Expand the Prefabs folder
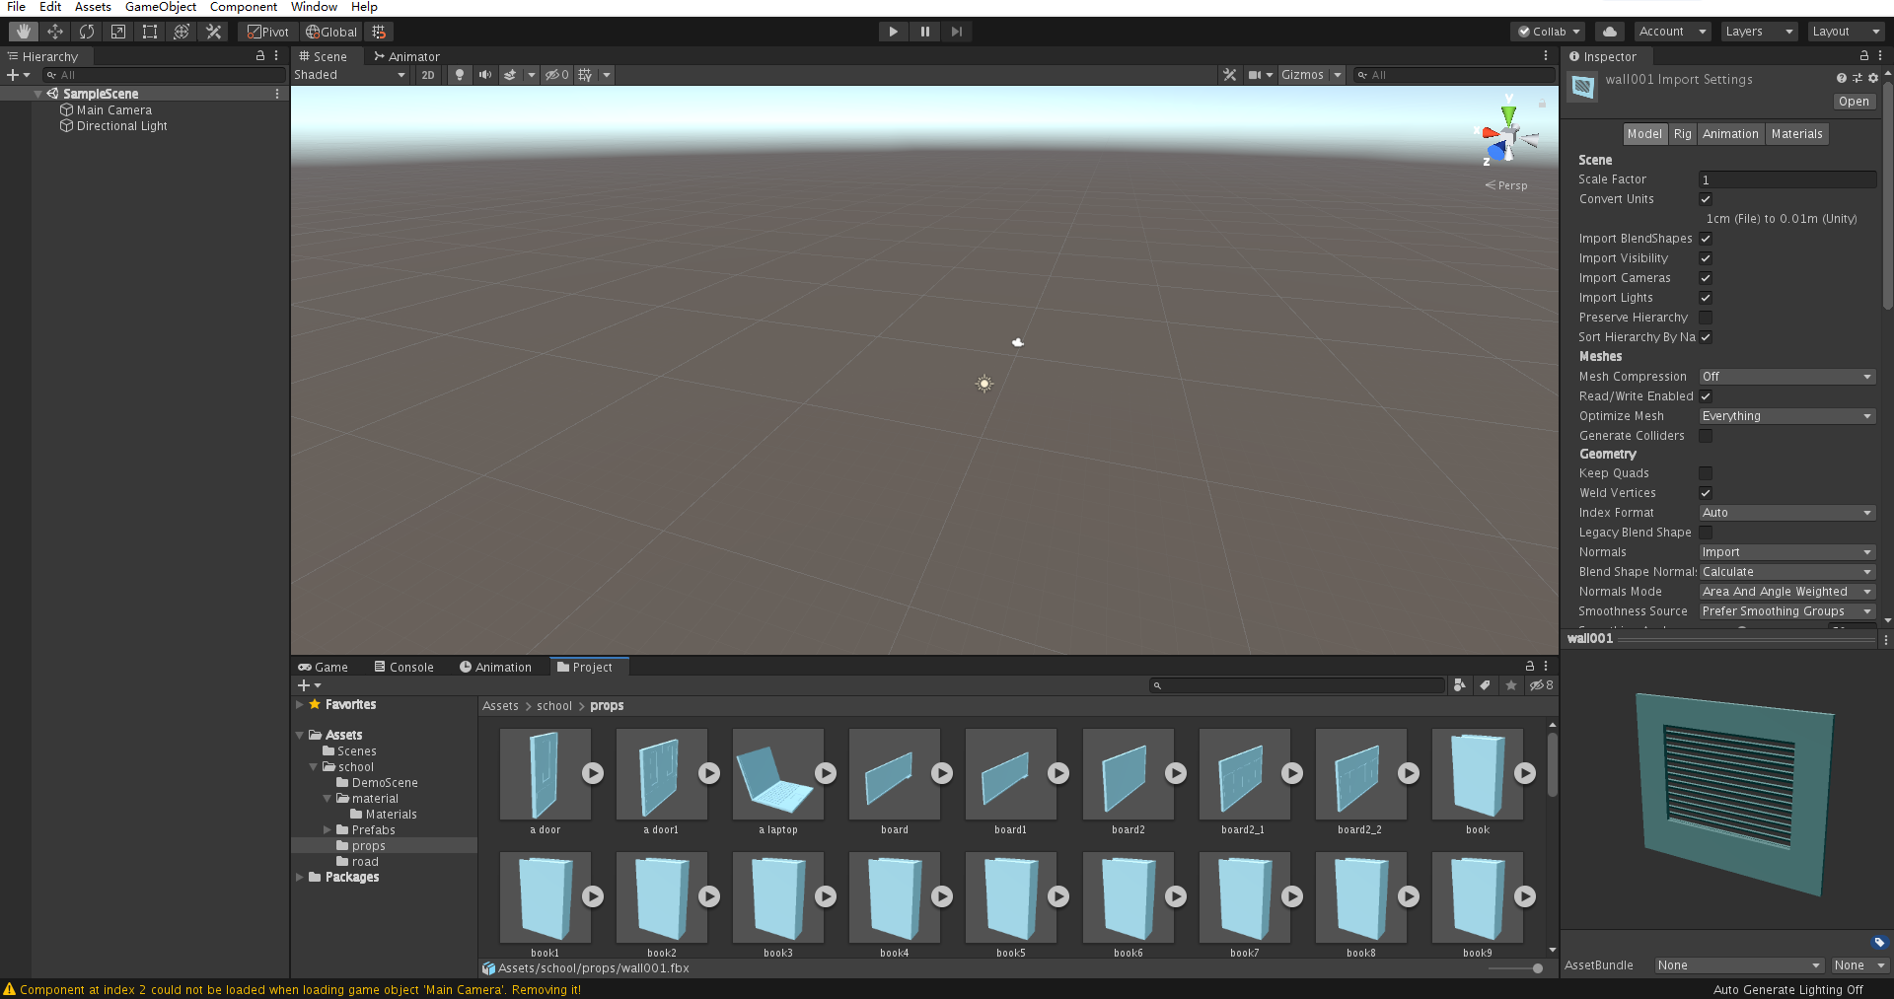The height and width of the screenshot is (999, 1894). tap(328, 830)
